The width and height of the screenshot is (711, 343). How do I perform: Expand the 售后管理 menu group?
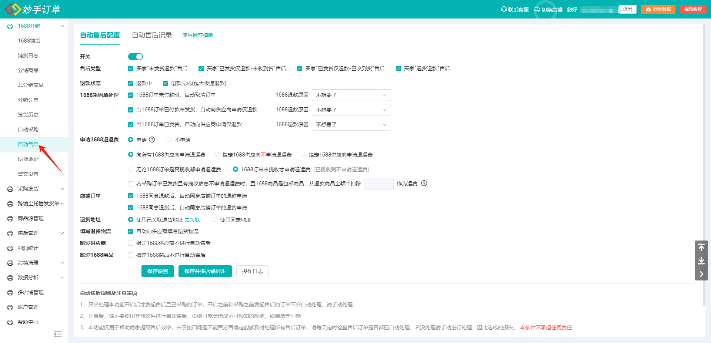click(62, 233)
